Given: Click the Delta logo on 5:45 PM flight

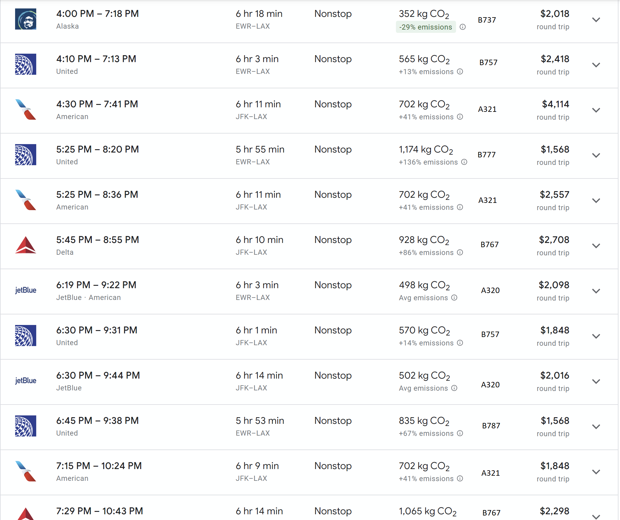Looking at the screenshot, I should coord(26,245).
